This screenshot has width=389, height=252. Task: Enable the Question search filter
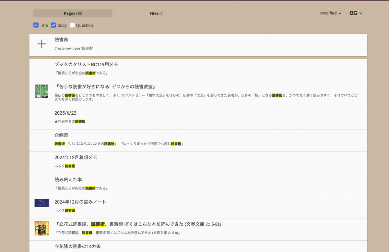click(72, 25)
